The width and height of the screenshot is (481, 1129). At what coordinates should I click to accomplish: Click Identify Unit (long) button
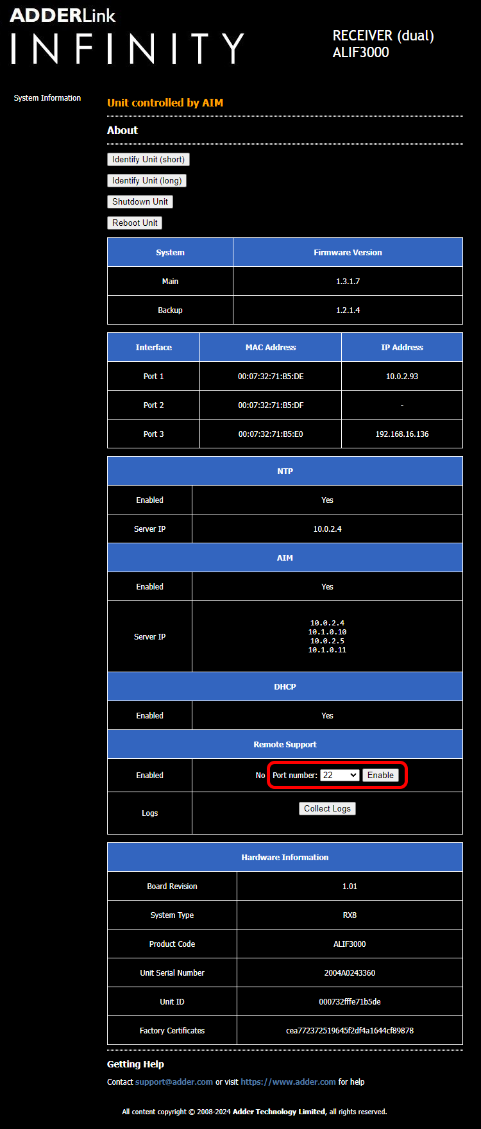pos(147,180)
